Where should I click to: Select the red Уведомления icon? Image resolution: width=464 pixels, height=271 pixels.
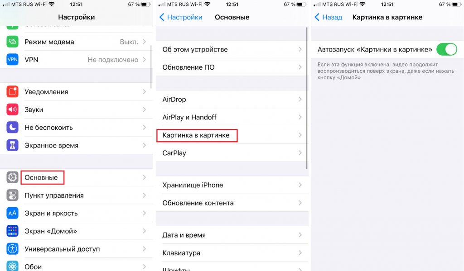click(x=12, y=91)
